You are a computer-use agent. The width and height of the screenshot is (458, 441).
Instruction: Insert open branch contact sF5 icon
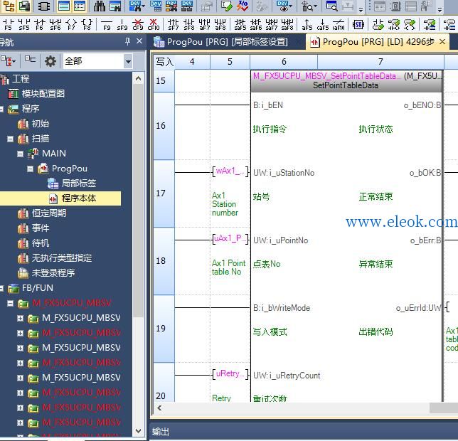[24, 24]
